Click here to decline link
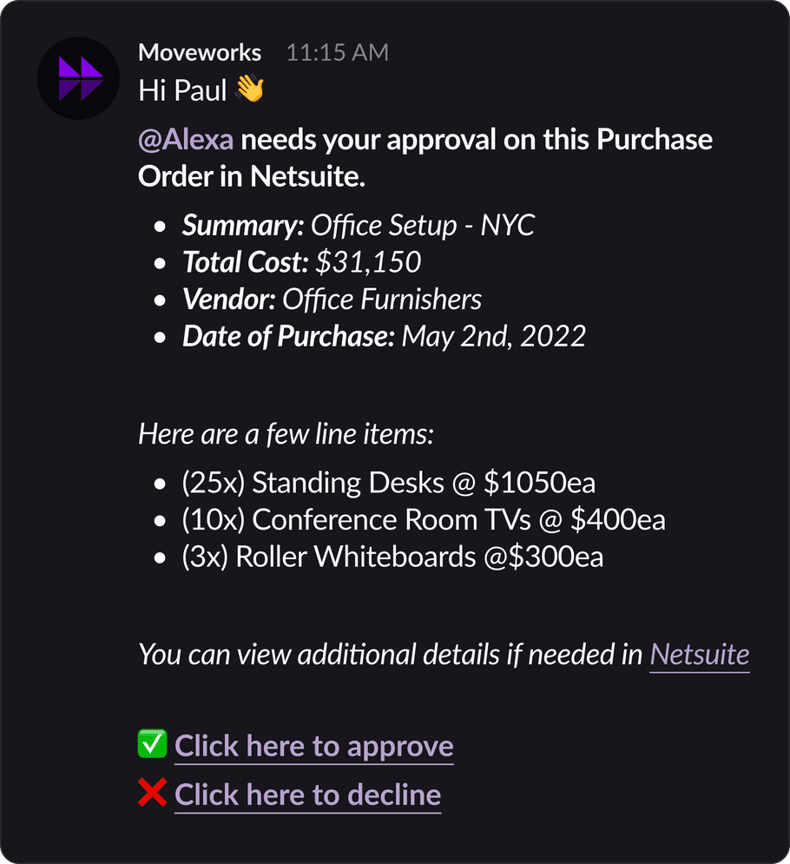This screenshot has height=864, width=790. click(308, 795)
